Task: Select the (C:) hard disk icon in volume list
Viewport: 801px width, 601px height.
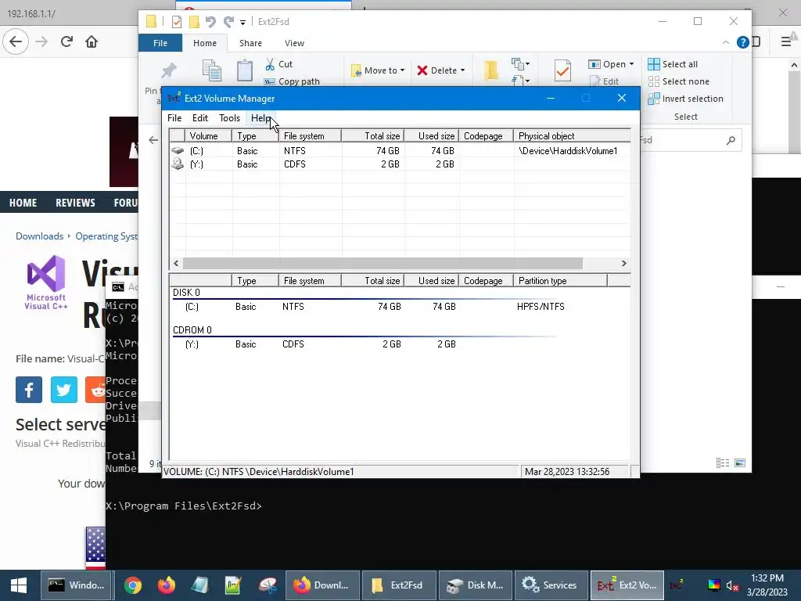Action: pyautogui.click(x=178, y=151)
